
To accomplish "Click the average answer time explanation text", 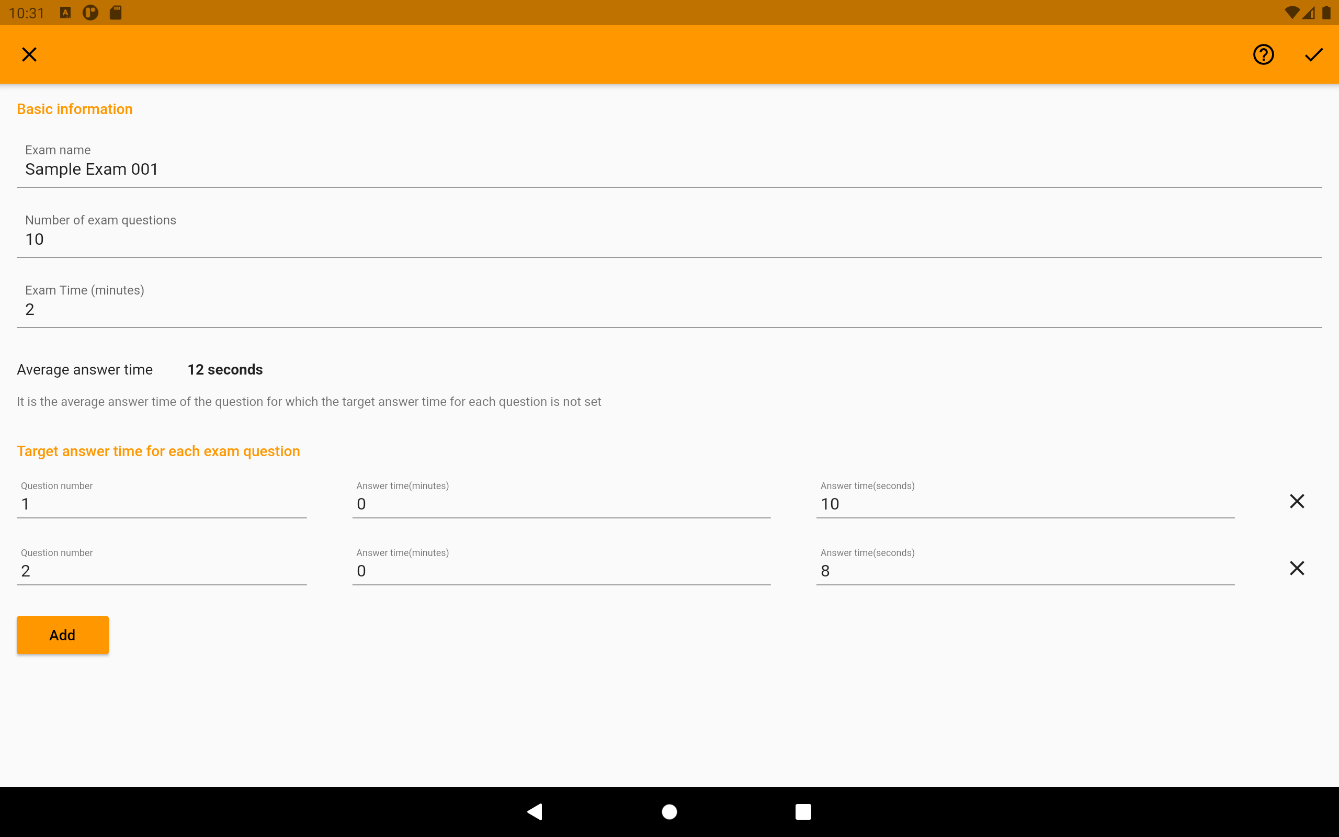I will (x=309, y=401).
